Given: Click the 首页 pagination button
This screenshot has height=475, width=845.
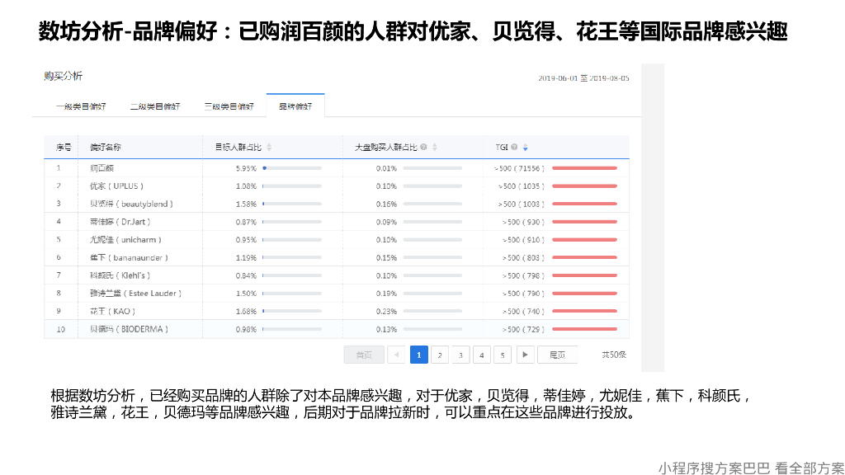Looking at the screenshot, I should tap(363, 355).
